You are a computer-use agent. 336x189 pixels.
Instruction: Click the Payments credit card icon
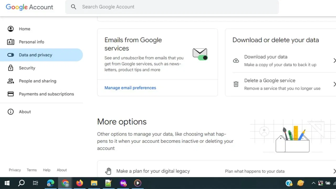click(x=10, y=94)
